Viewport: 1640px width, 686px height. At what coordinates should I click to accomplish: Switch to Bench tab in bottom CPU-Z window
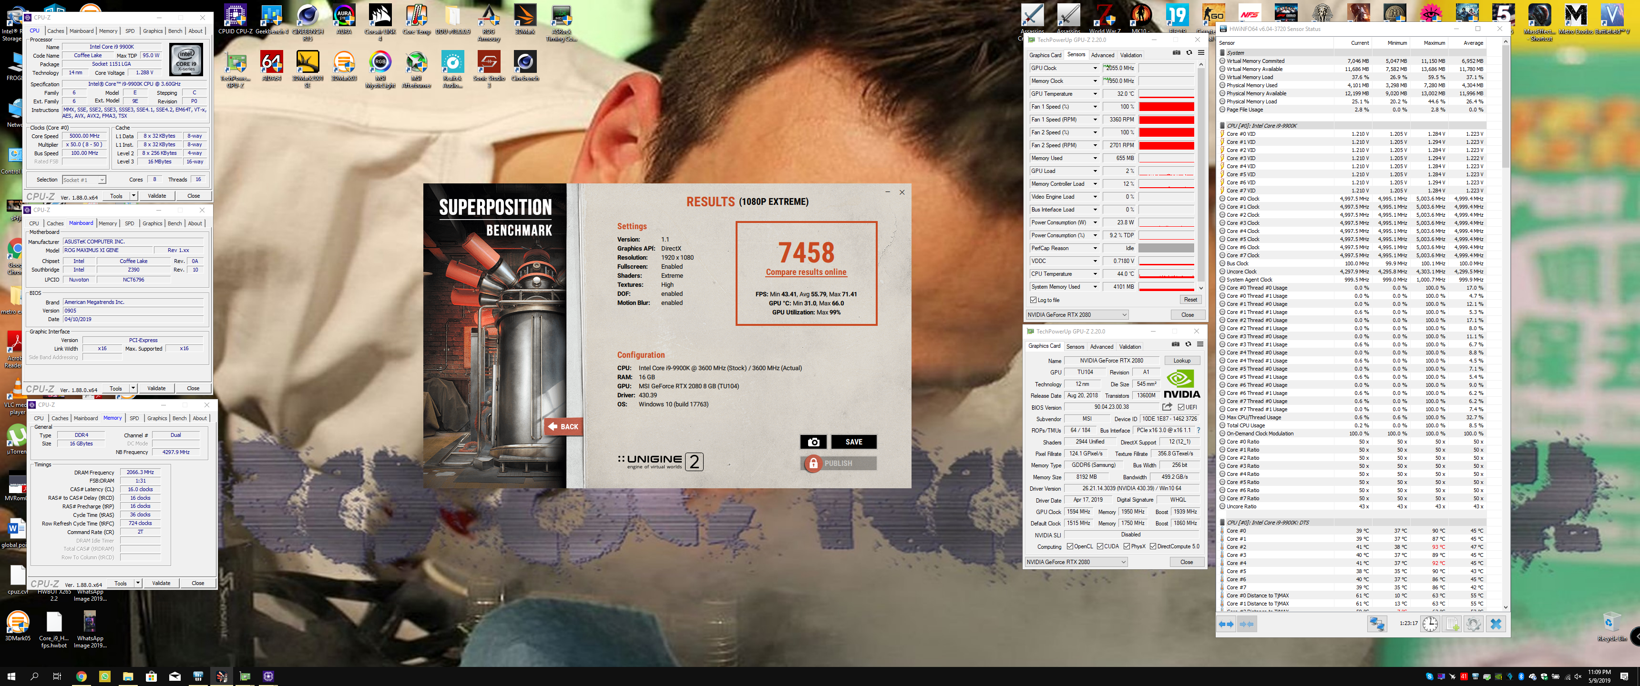(180, 418)
